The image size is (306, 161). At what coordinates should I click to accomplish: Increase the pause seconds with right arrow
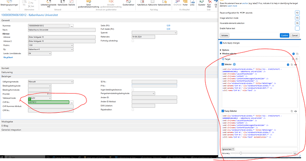244,13
